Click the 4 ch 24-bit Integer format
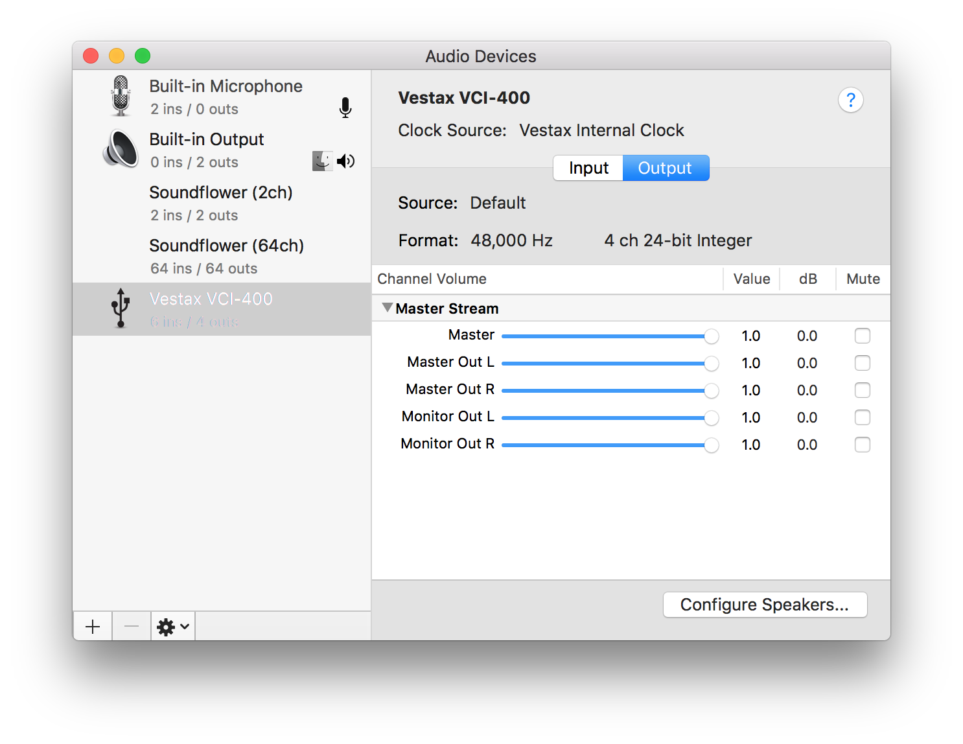This screenshot has width=963, height=744. click(678, 240)
